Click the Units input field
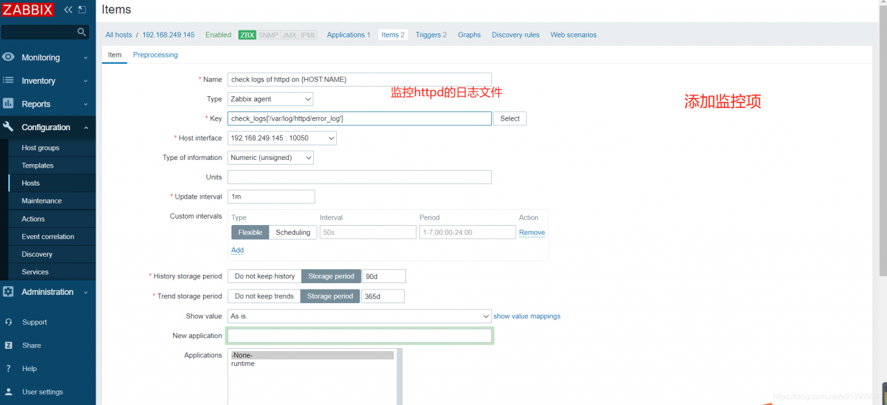The image size is (887, 405). pyautogui.click(x=360, y=177)
